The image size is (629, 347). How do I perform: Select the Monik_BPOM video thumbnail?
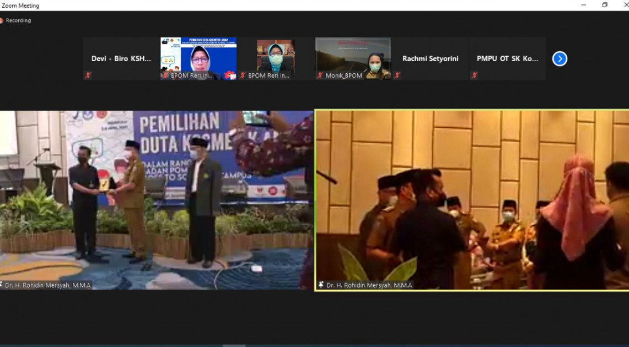pyautogui.click(x=353, y=57)
